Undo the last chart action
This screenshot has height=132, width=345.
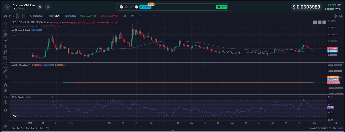pos(148,16)
